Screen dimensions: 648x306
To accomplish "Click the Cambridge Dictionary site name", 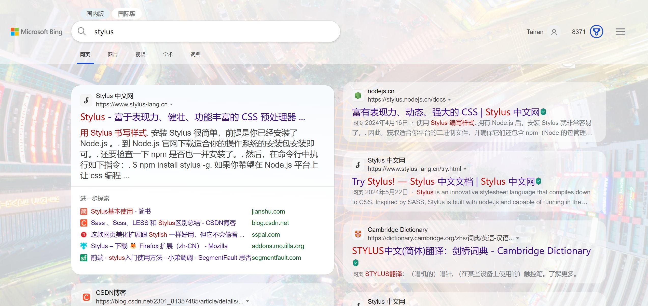I will pos(397,230).
